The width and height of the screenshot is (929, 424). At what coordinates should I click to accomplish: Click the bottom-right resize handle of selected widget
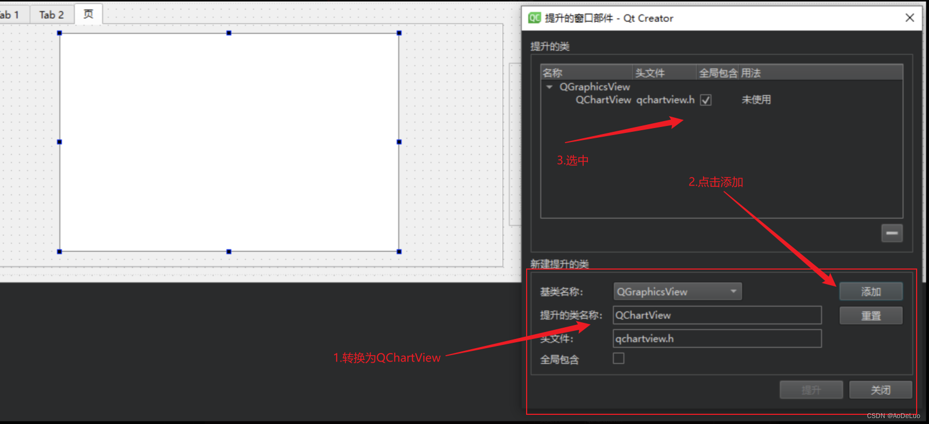tap(399, 251)
